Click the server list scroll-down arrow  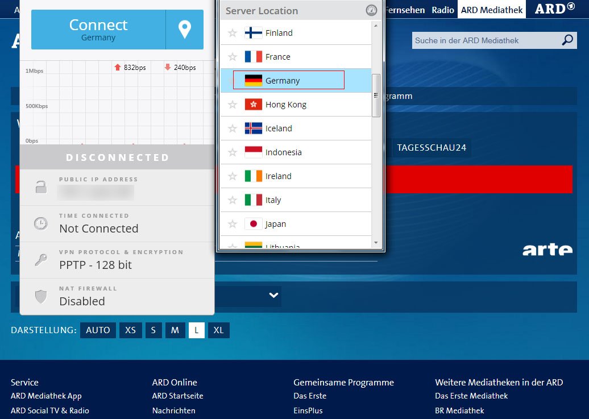[x=376, y=243]
